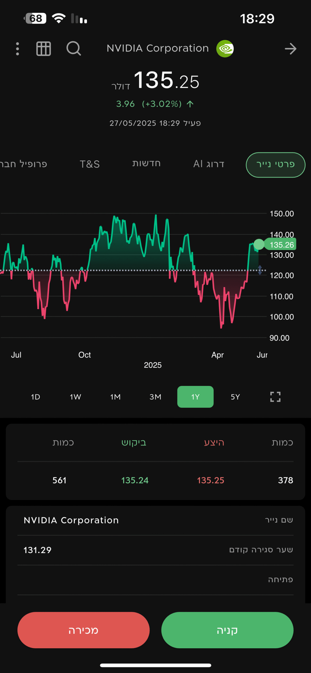Tap the ביקוש column header
The width and height of the screenshot is (311, 673).
pos(134,442)
